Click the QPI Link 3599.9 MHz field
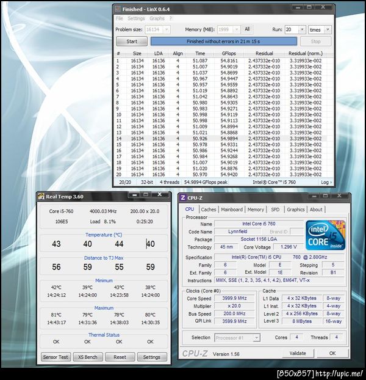The image size is (366, 380). (234, 321)
